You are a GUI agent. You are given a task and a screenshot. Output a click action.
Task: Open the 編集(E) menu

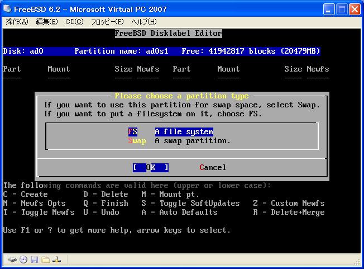click(47, 22)
